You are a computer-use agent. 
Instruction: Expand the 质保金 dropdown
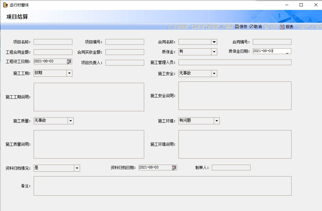click(x=214, y=52)
